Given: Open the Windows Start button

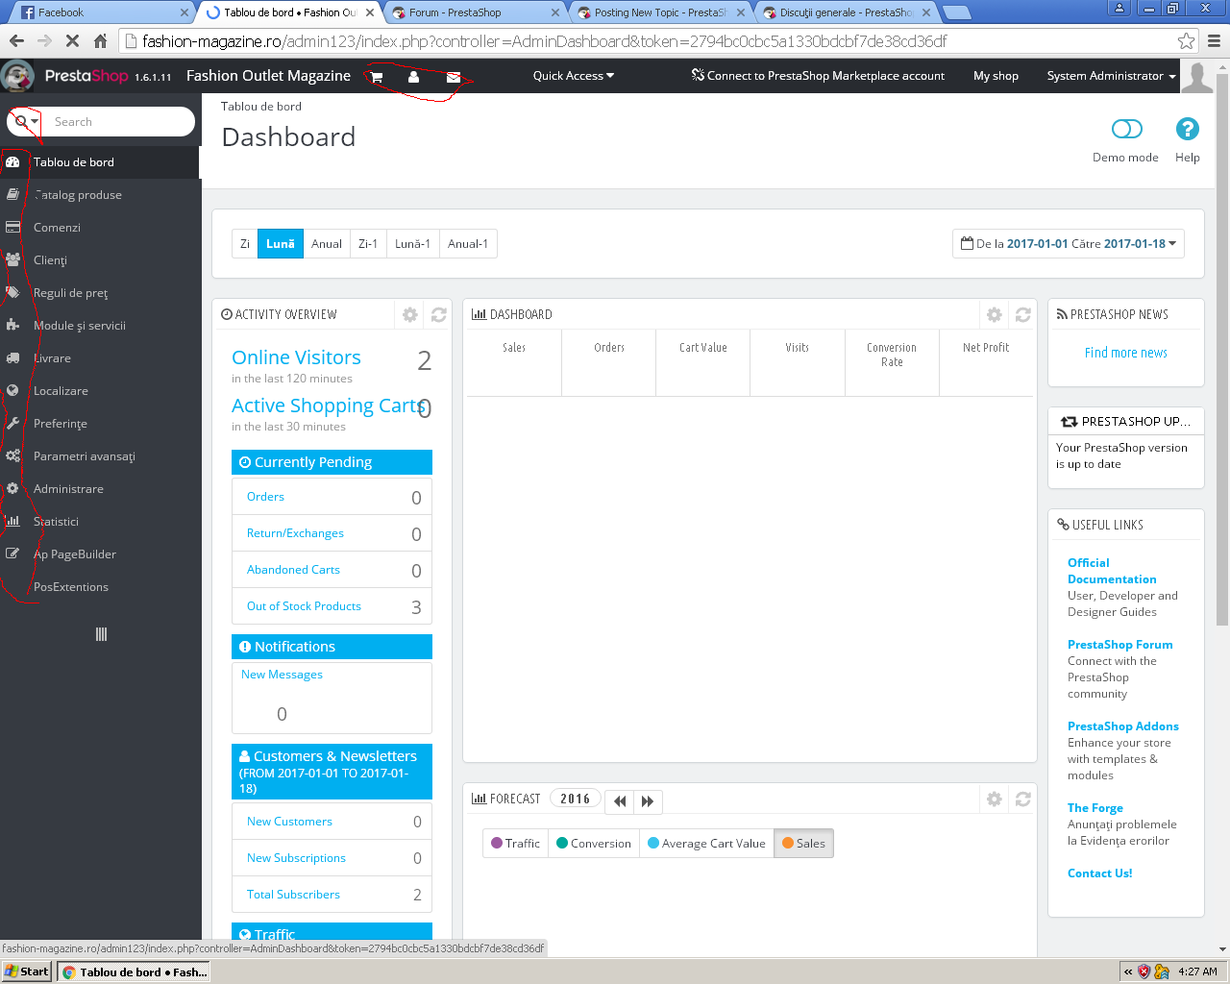Looking at the screenshot, I should (x=27, y=972).
